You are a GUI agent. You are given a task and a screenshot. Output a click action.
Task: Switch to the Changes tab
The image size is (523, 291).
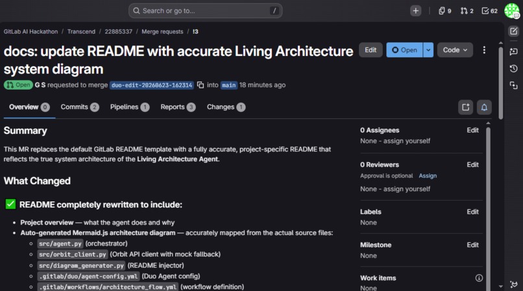pyautogui.click(x=226, y=107)
